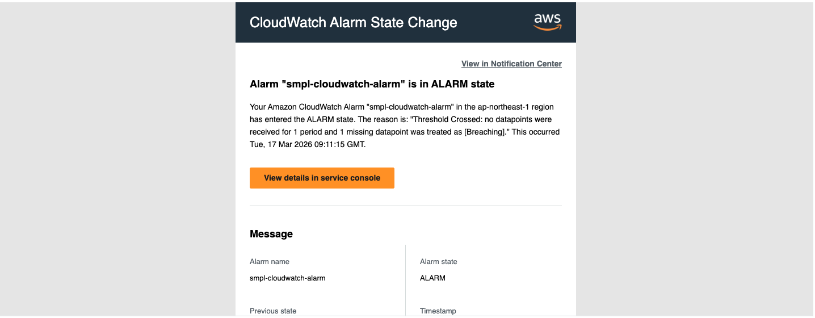Screen dimensions: 815x318
Task: Click the horizontal divider above Message
Action: point(405,206)
